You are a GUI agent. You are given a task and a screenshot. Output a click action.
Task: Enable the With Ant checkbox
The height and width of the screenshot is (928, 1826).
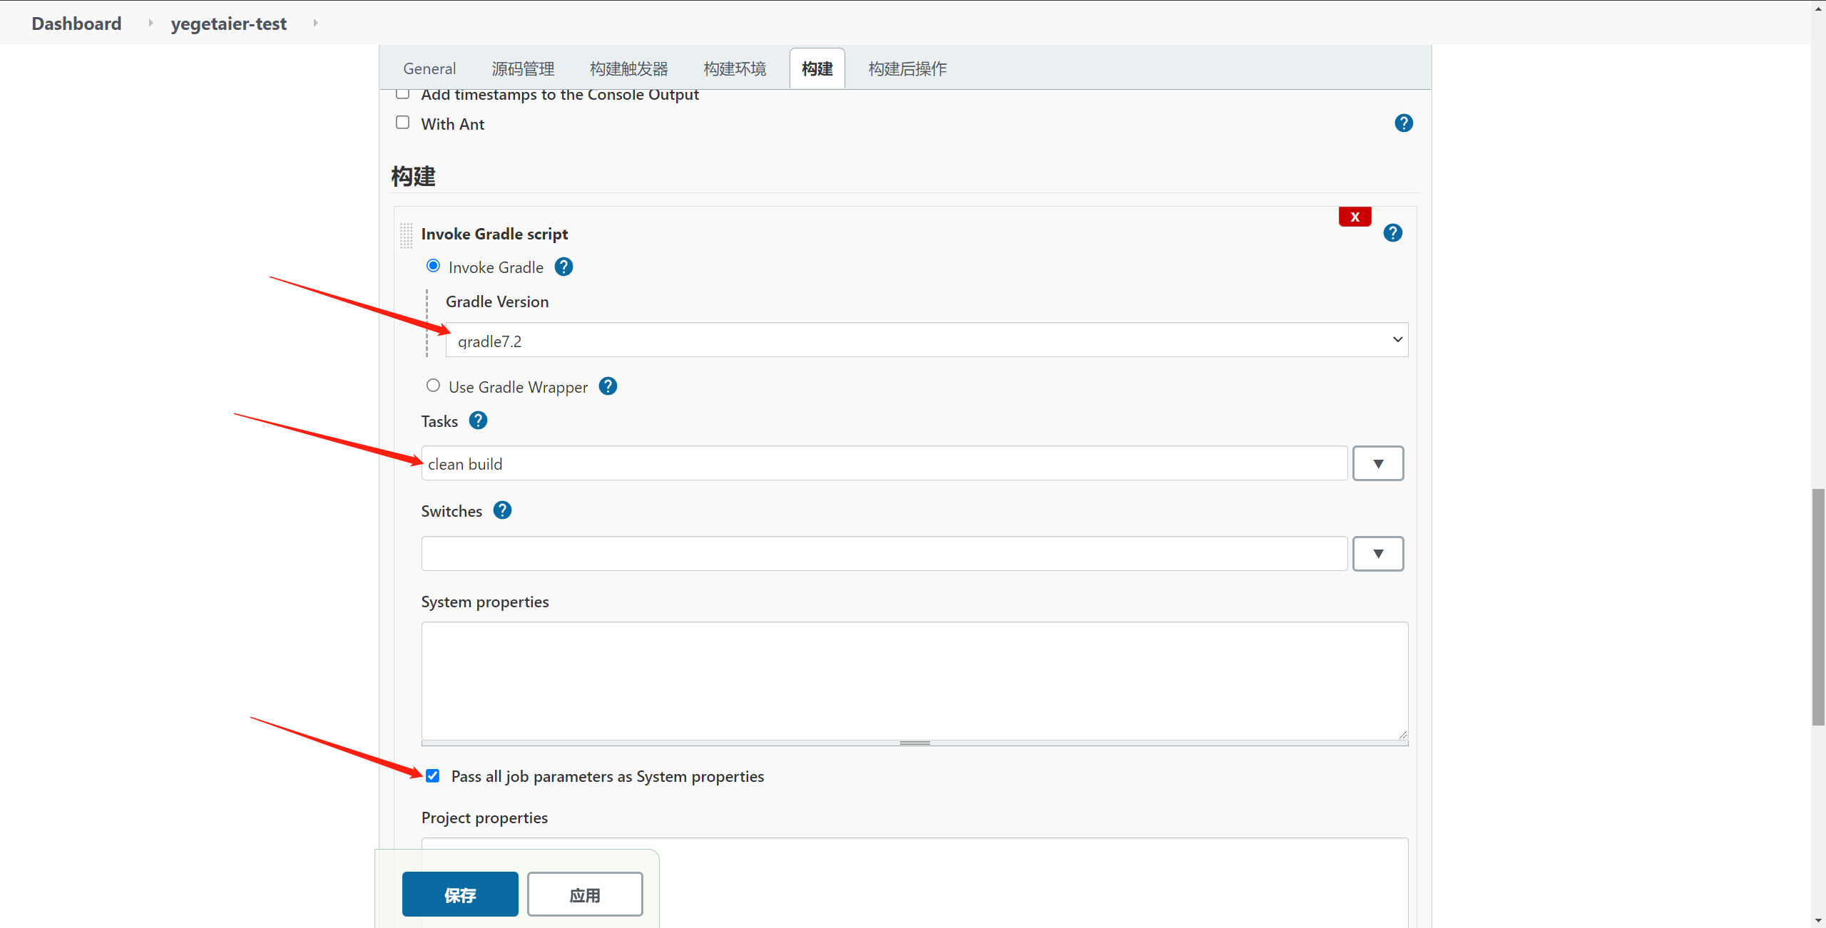click(x=403, y=123)
